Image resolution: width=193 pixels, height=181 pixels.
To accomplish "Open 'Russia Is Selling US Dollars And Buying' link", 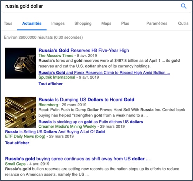I will [x=55, y=132].
